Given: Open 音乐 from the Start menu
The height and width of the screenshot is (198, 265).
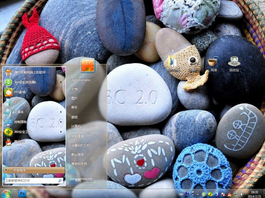Looking at the screenshot, I should (74, 107).
